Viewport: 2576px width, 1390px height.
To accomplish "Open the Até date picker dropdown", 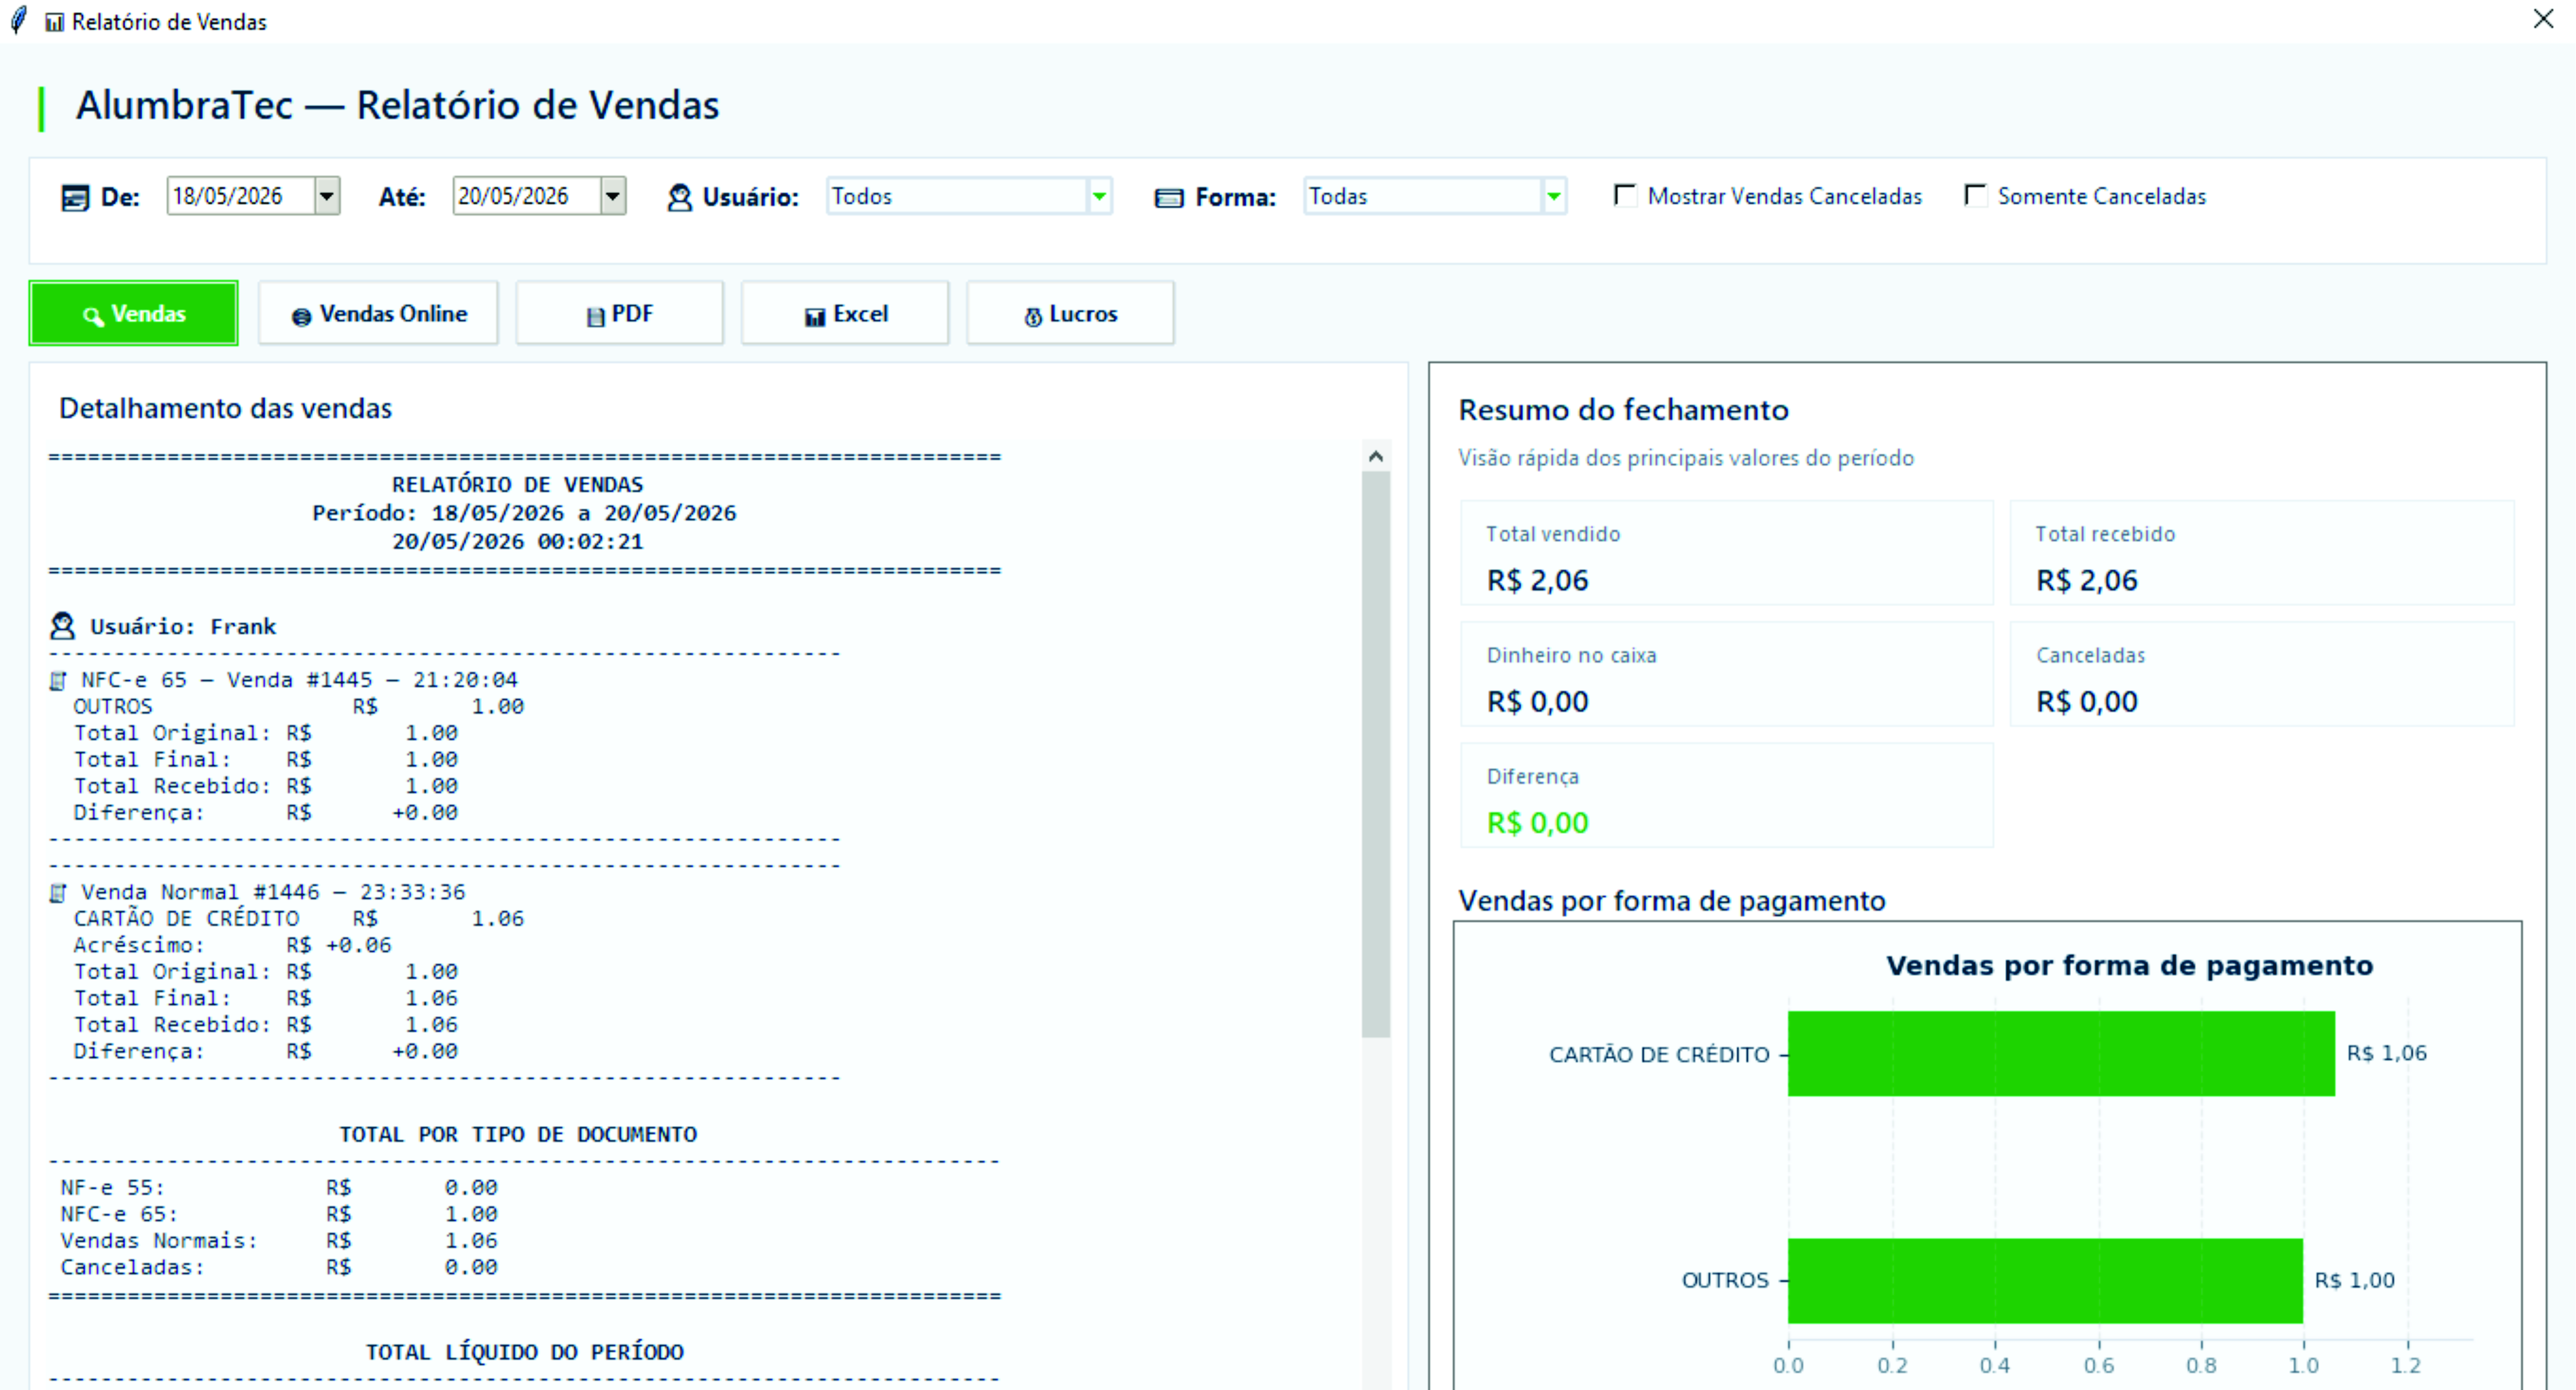I will point(613,196).
